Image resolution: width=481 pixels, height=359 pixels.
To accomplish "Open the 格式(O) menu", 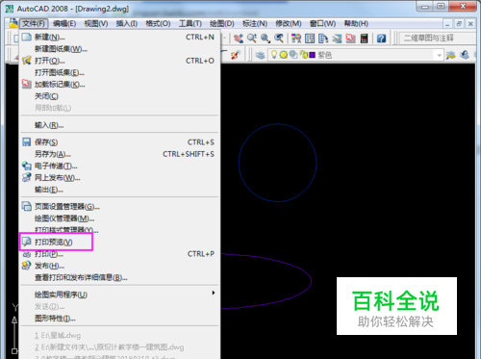I will tap(158, 23).
